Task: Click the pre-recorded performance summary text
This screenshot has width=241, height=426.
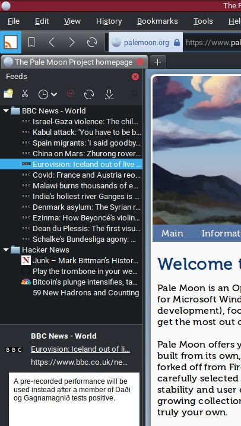Action: [72, 389]
